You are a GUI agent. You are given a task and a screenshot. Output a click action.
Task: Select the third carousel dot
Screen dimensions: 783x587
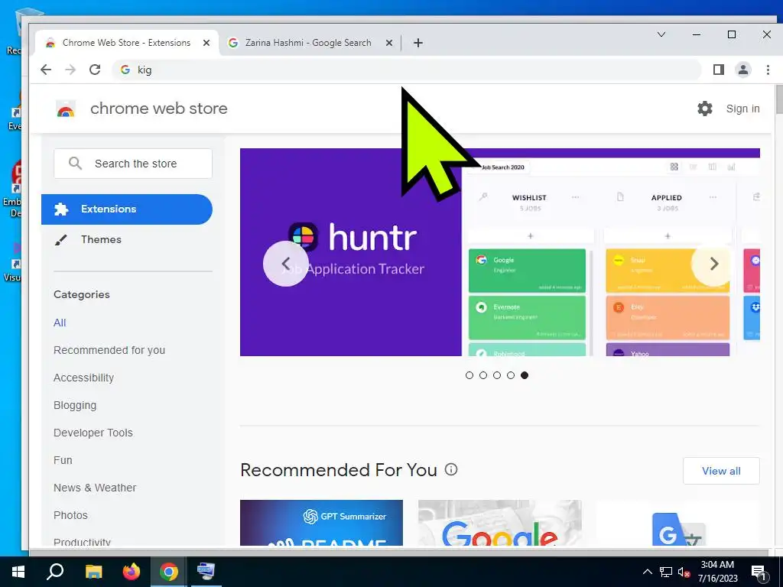pyautogui.click(x=497, y=375)
